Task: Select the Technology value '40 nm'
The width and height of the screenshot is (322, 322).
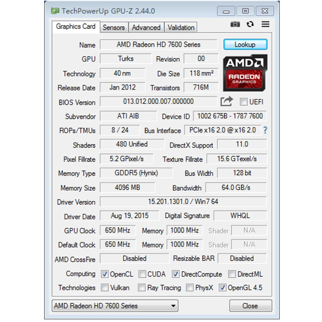Action: [122, 73]
